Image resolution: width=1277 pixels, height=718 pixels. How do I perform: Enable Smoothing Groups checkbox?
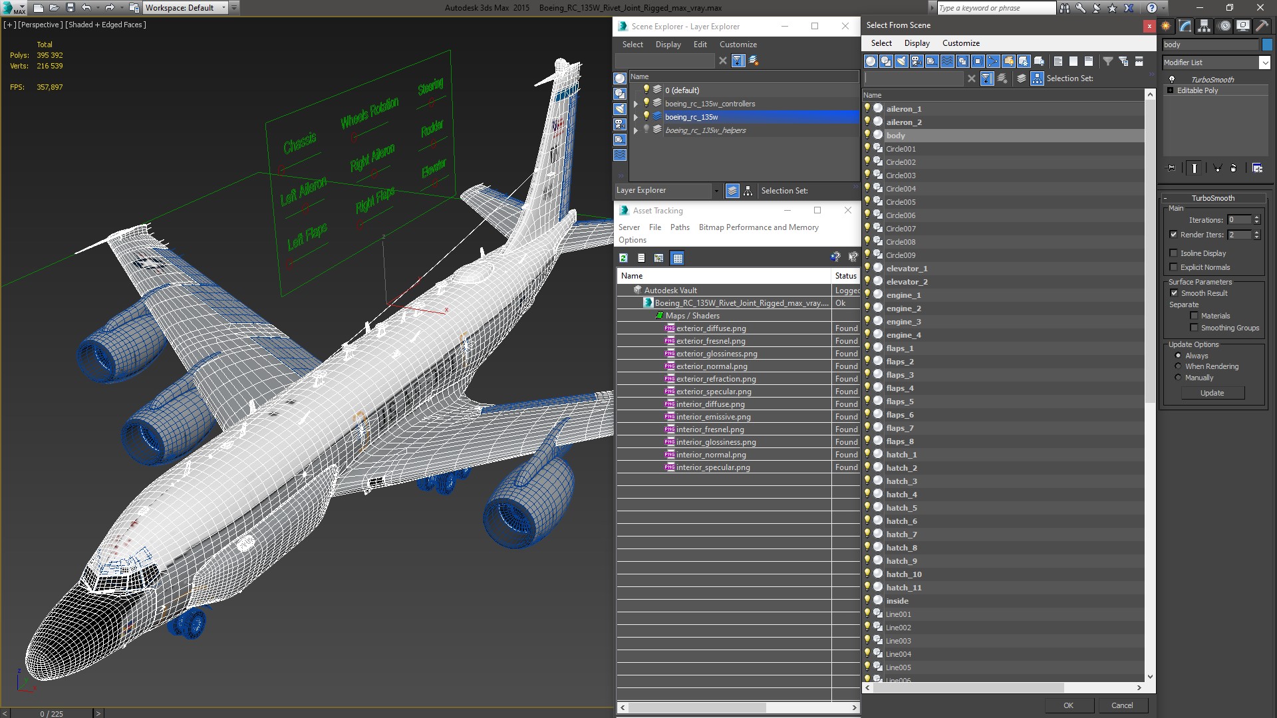click(1194, 328)
